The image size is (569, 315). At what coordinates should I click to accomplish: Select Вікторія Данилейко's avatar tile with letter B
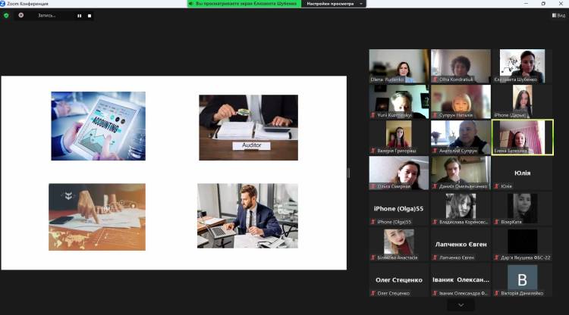pyautogui.click(x=522, y=279)
